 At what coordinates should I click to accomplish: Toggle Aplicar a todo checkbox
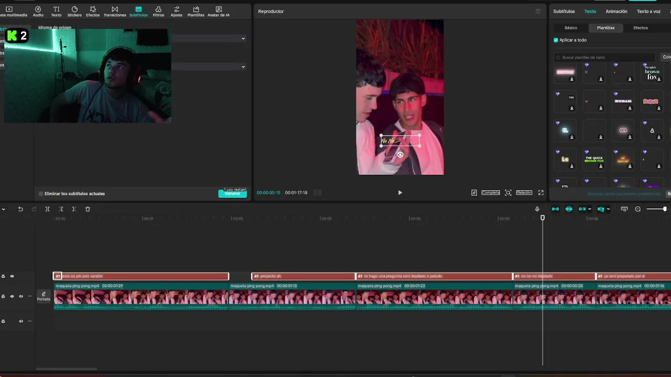pyautogui.click(x=556, y=40)
